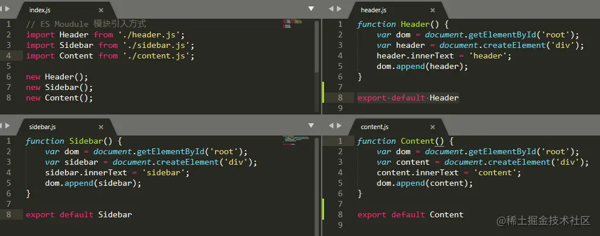Click next-tab arrow beside content.js tab
This screenshot has height=236, width=600.
(339, 126)
